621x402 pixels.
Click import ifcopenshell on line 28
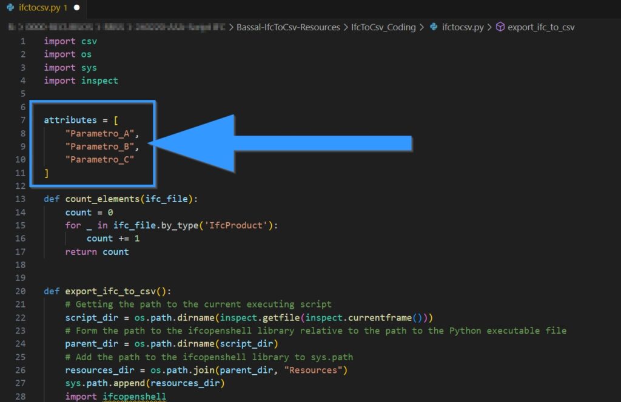coord(115,396)
